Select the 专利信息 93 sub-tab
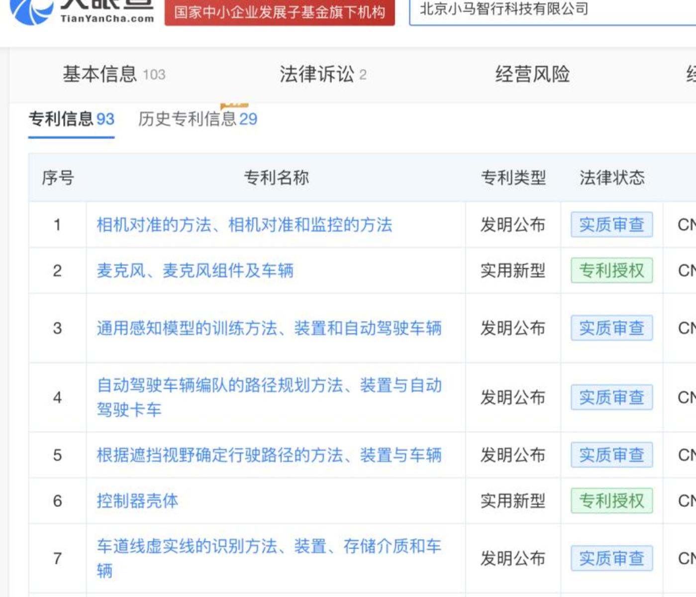Image resolution: width=696 pixels, height=597 pixels. point(71,119)
